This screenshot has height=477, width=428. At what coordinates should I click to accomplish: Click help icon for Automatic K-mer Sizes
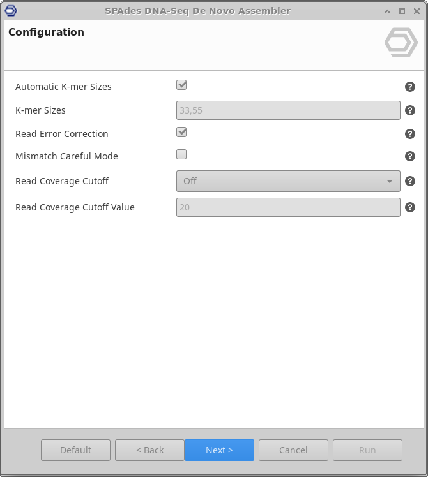(x=410, y=87)
